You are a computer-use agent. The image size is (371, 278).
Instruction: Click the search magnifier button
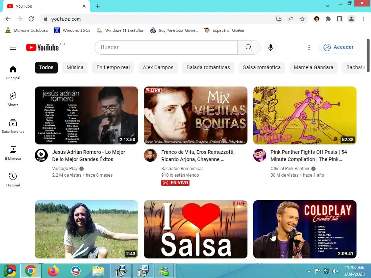pos(249,47)
